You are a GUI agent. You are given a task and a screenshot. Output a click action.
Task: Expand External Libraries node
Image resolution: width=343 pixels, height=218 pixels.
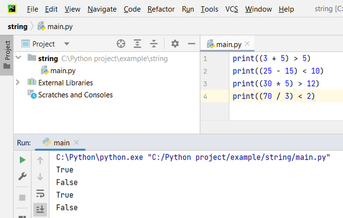tap(19, 82)
